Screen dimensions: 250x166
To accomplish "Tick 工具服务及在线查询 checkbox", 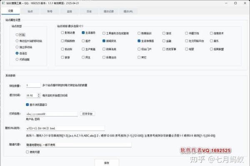I will tap(104, 33).
